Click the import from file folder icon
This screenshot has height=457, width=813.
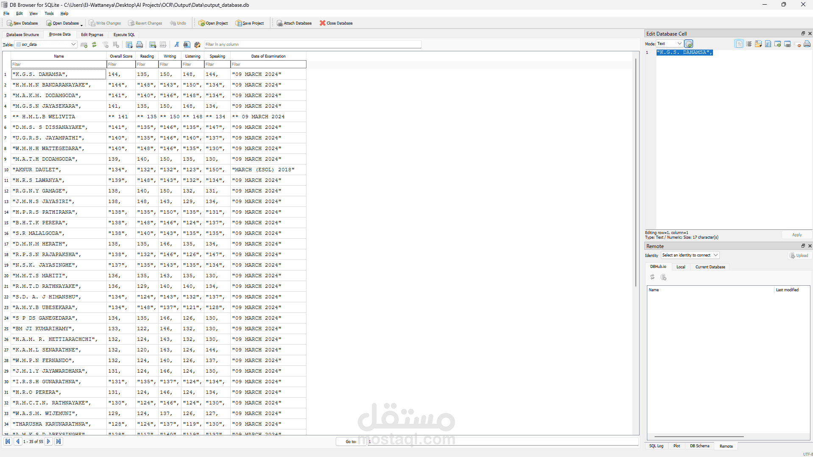point(758,44)
